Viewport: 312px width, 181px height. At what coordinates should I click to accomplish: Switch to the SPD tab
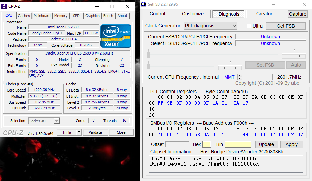click(x=76, y=16)
